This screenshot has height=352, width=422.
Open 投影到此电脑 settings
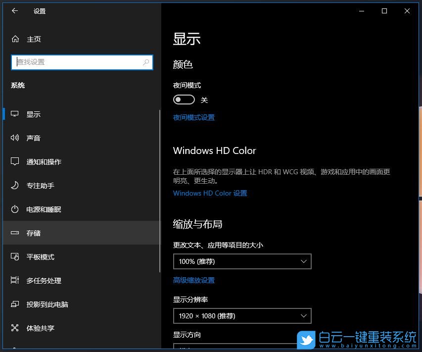(47, 304)
